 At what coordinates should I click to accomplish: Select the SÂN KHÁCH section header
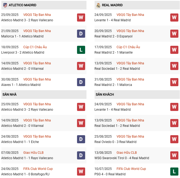(137, 95)
